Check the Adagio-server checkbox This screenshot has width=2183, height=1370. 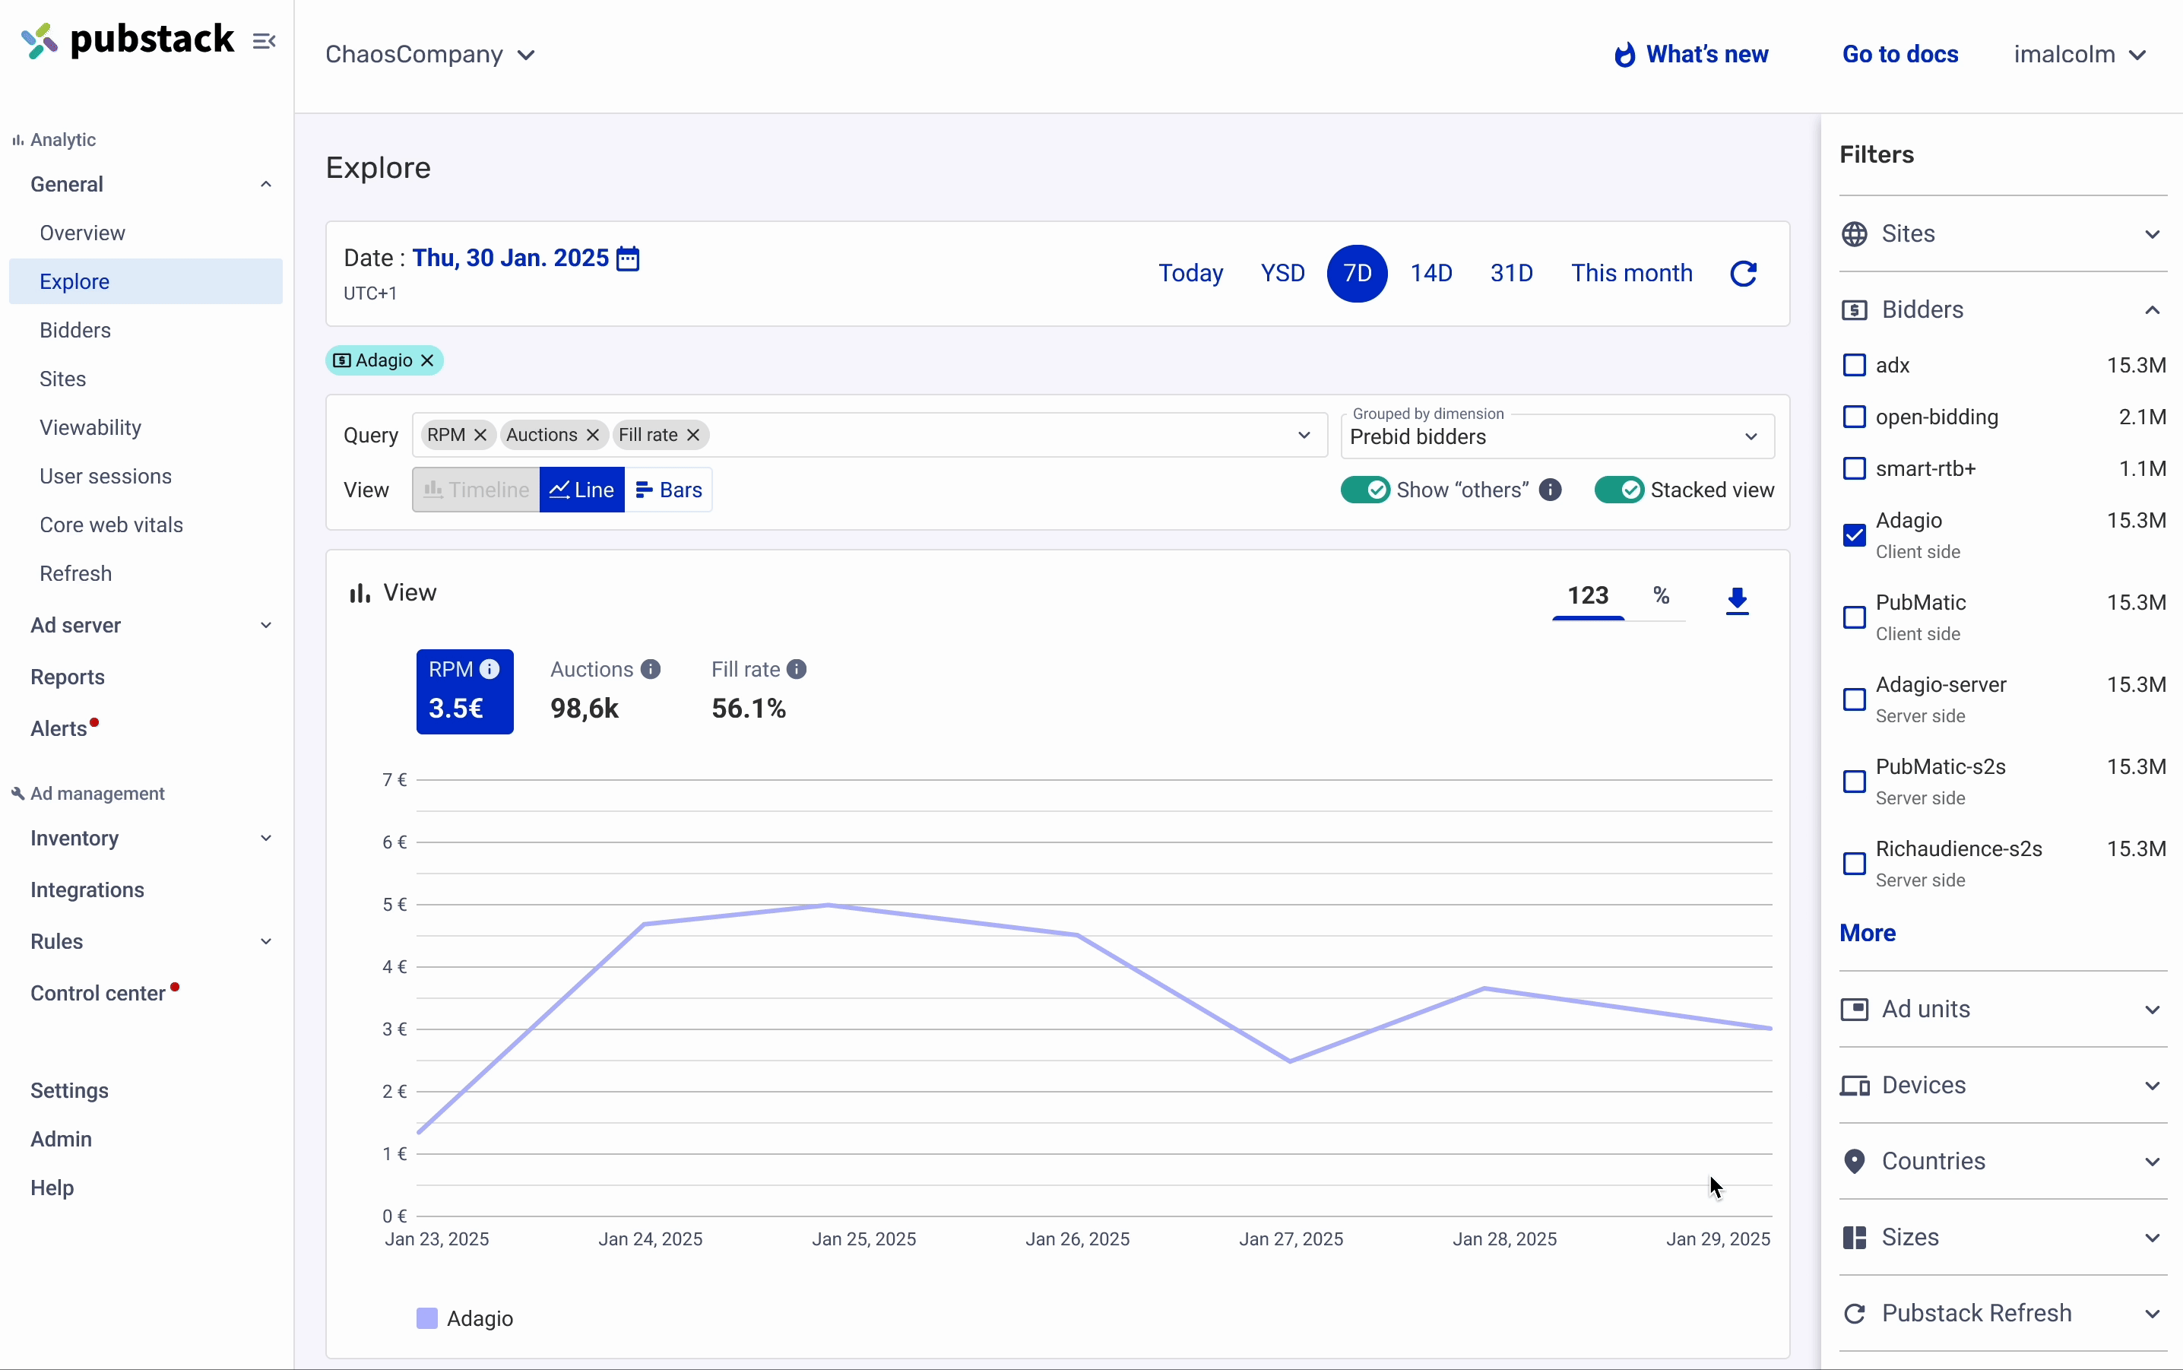pos(1855,700)
